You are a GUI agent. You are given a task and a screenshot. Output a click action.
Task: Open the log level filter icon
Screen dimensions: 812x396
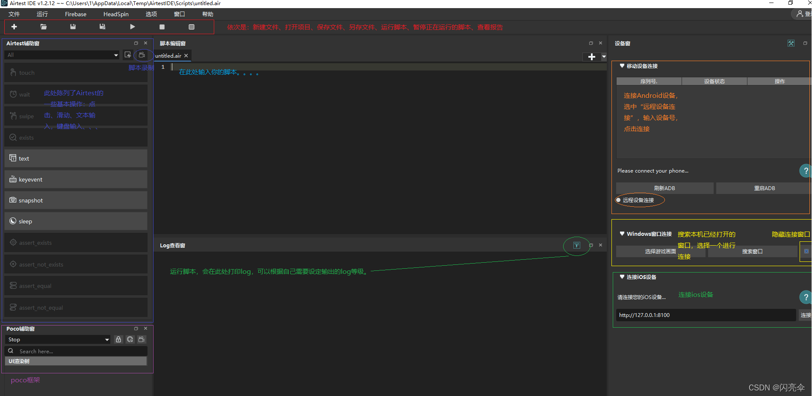(x=577, y=245)
